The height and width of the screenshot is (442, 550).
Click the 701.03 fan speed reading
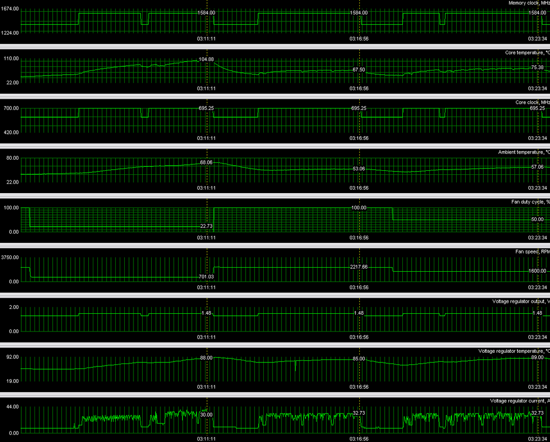click(x=206, y=277)
